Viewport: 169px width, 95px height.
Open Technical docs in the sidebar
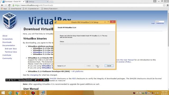11,52
